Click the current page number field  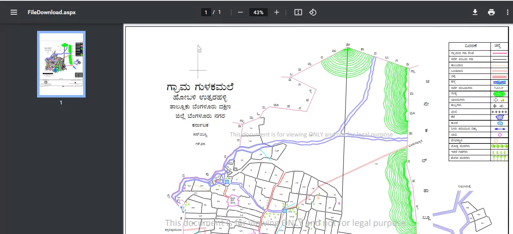tap(206, 12)
